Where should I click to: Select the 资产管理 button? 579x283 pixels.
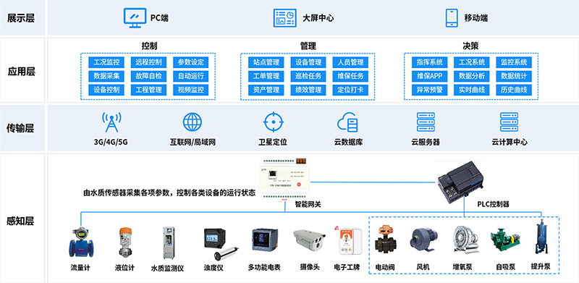(266, 90)
